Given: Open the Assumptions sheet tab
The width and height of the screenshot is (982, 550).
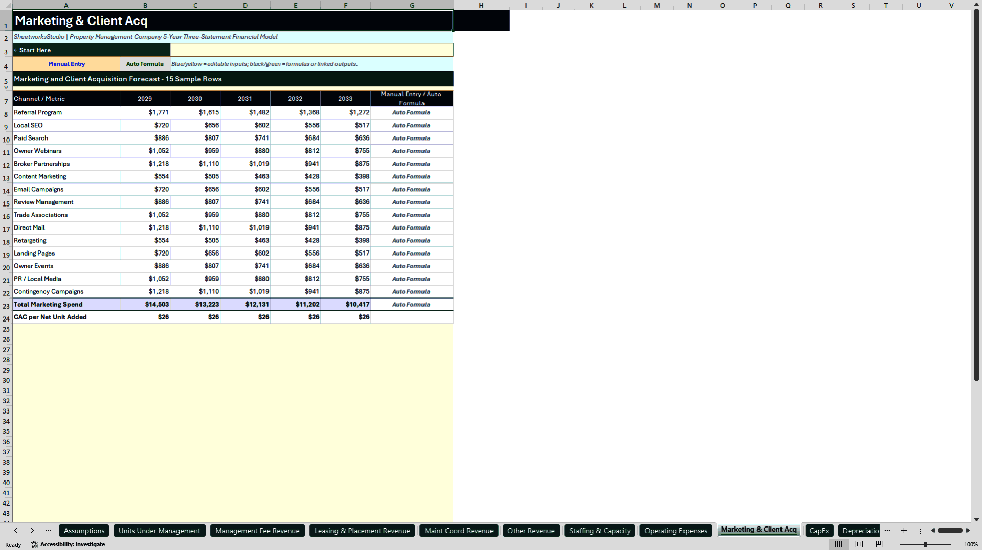Looking at the screenshot, I should point(84,531).
